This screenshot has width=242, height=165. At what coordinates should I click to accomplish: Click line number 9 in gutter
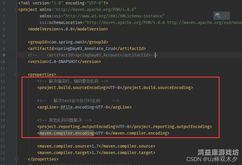tap(4, 55)
